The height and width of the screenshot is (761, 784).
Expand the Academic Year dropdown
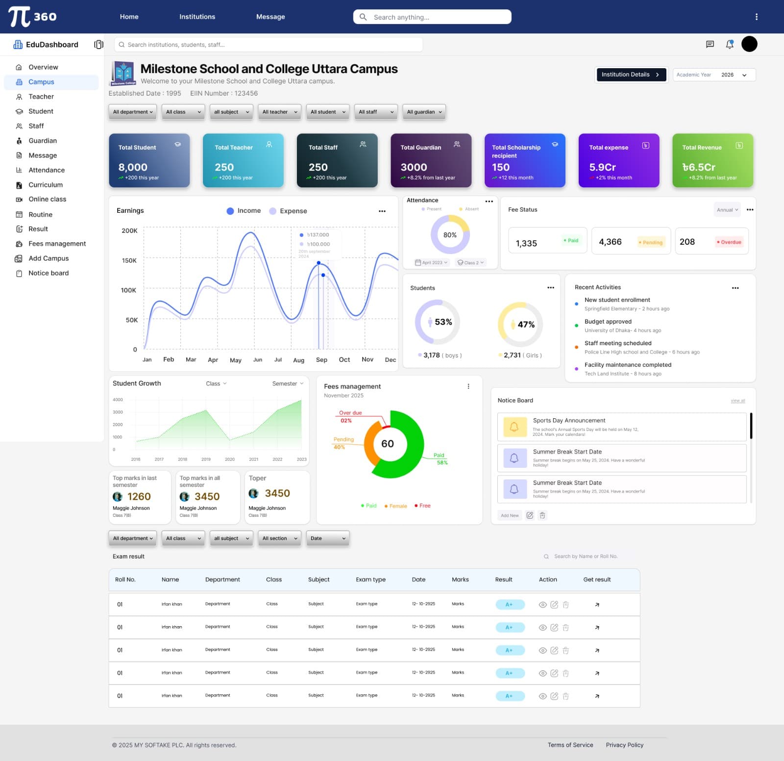714,75
